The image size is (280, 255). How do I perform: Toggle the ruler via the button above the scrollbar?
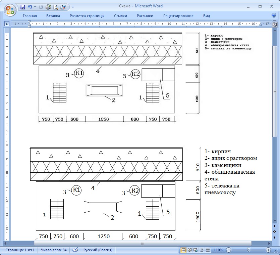coord(274,24)
